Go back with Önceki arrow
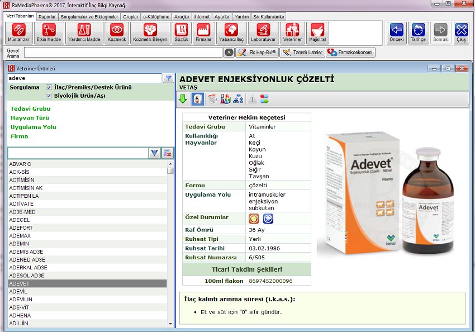Image resolution: width=475 pixels, height=332 pixels. coord(397,33)
